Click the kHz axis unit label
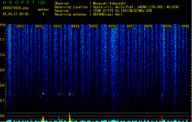The image size is (192, 122). coord(3,25)
